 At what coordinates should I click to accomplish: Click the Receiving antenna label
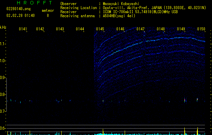point(78,16)
